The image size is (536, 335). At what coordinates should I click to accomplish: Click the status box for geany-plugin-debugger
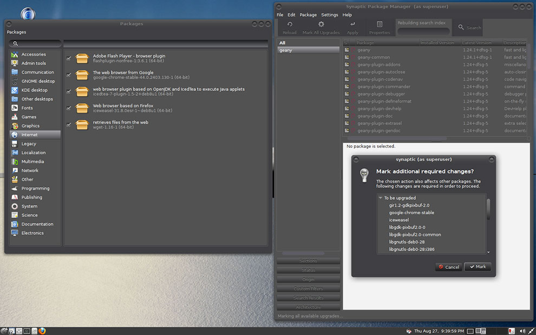pos(347,94)
